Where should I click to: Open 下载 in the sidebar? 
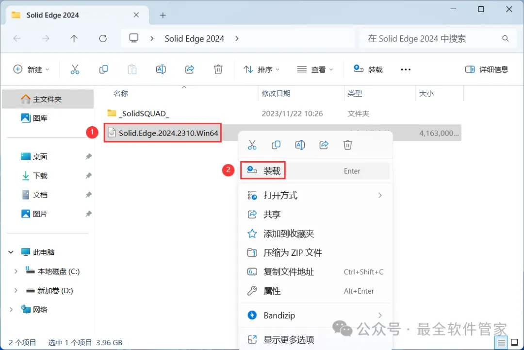coord(48,176)
